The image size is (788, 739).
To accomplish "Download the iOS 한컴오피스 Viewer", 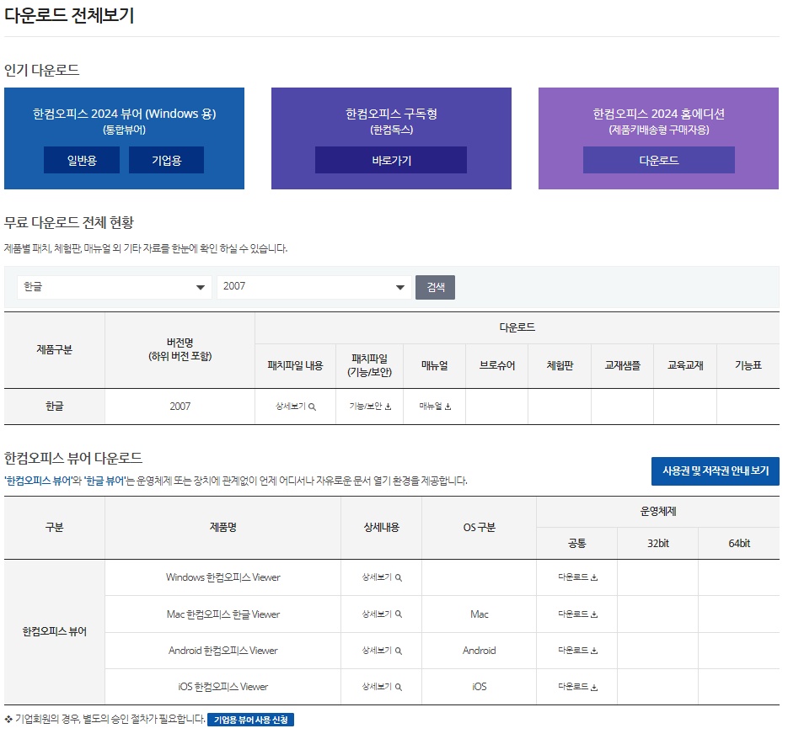I will (x=577, y=687).
